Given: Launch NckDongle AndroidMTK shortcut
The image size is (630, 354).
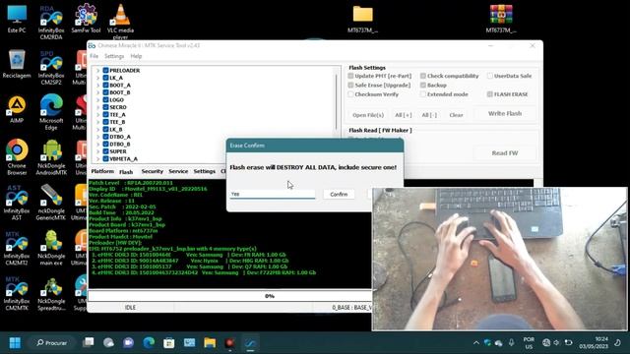Looking at the screenshot, I should click(x=51, y=157).
